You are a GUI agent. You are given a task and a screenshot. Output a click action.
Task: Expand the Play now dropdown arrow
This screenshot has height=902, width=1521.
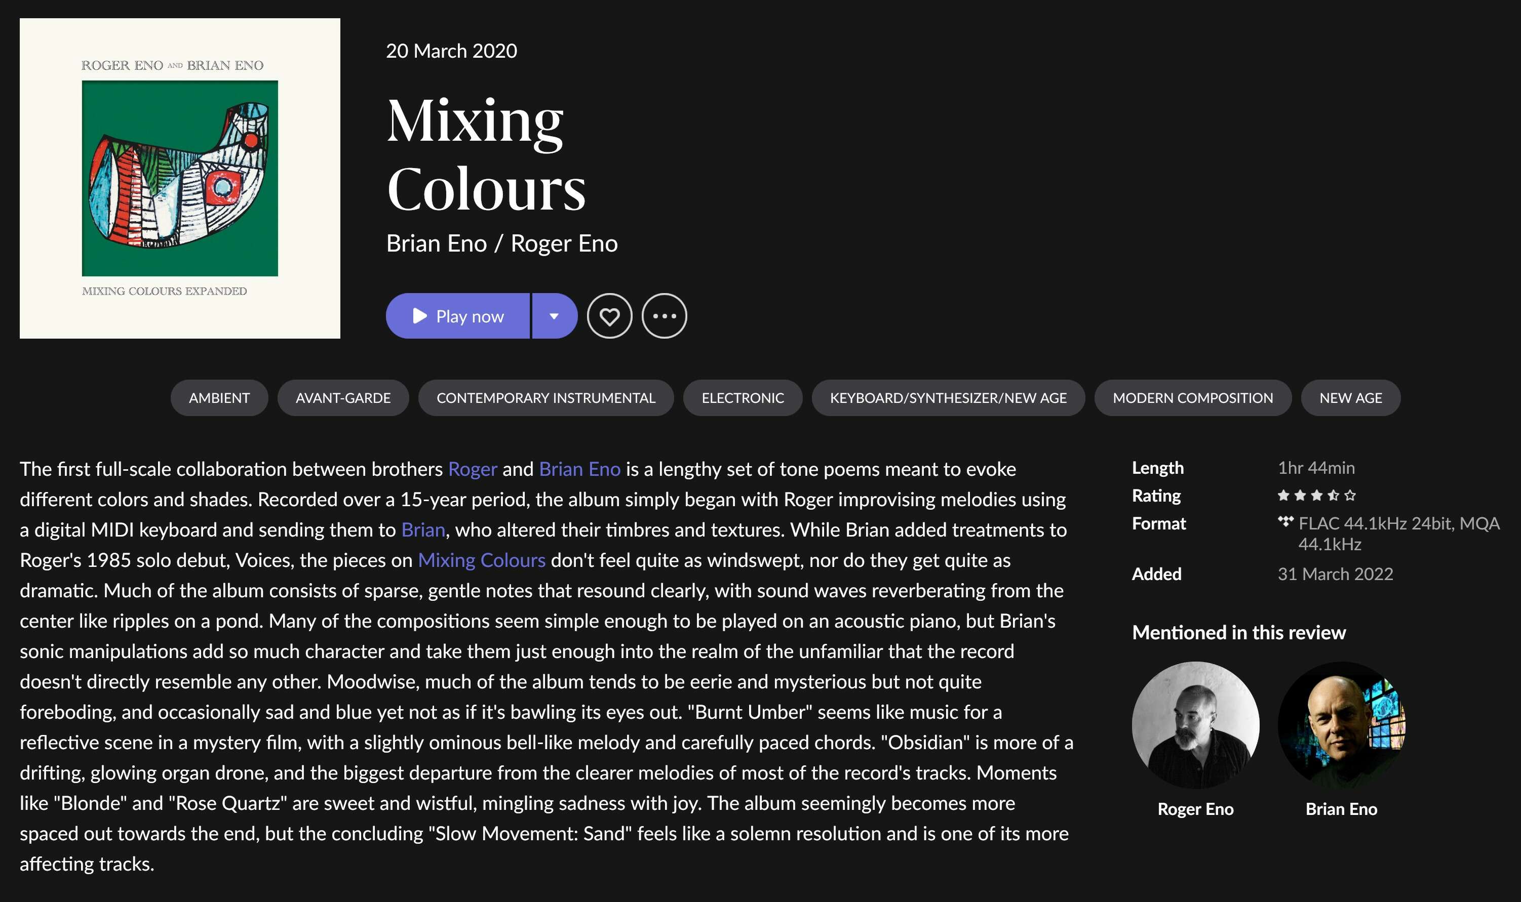point(554,316)
